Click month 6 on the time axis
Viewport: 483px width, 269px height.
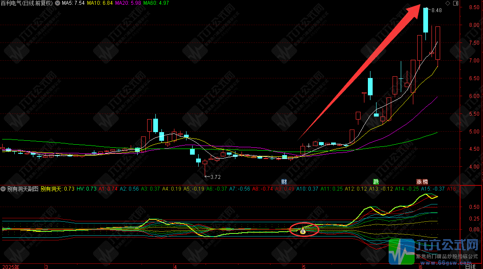pos(421,266)
